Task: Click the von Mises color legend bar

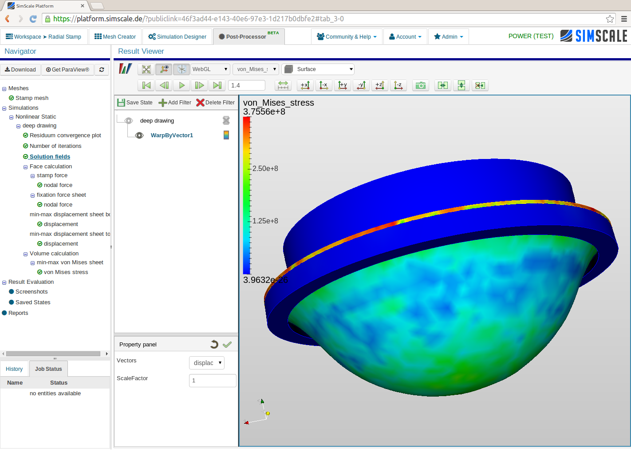Action: [247, 195]
